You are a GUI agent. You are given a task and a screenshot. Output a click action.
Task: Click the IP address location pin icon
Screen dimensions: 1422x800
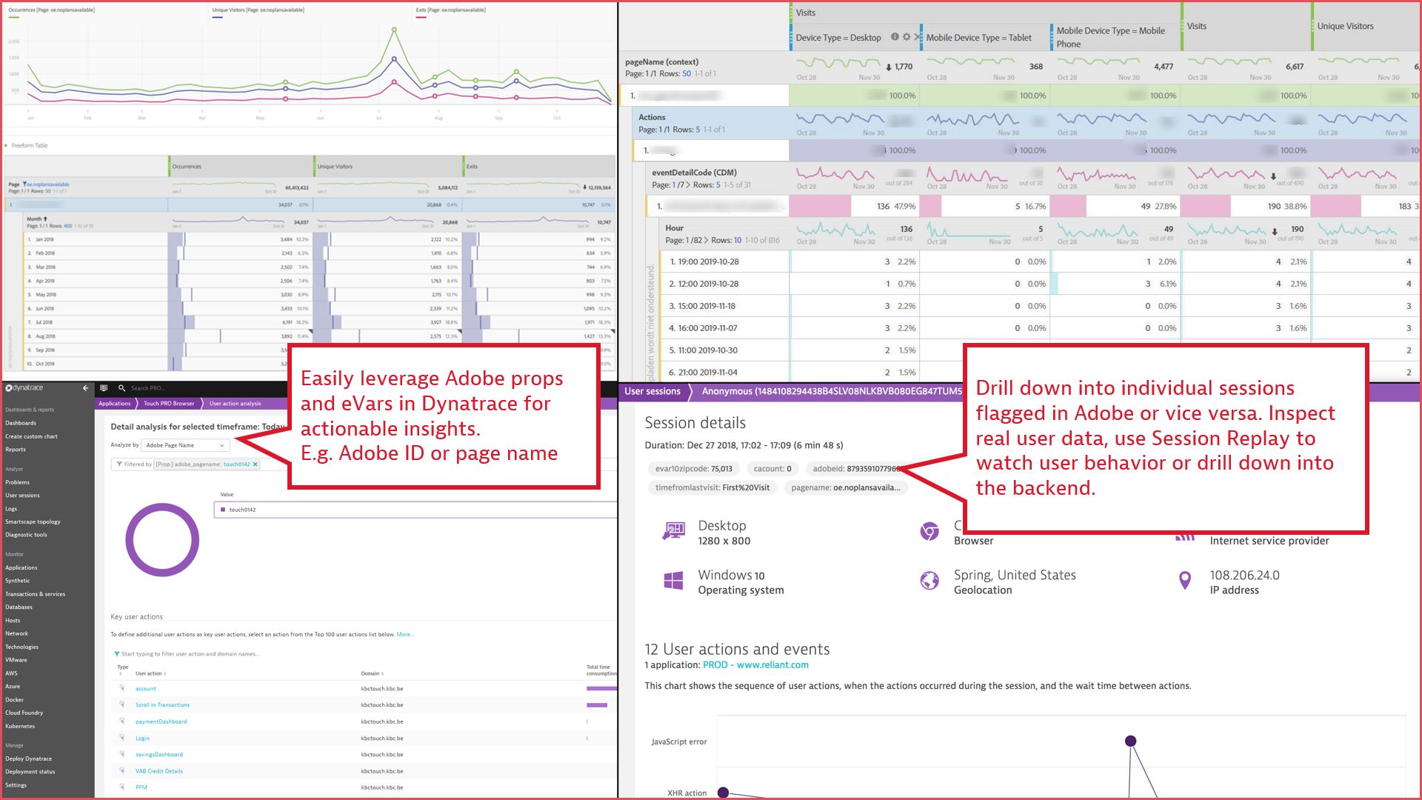click(x=1185, y=581)
